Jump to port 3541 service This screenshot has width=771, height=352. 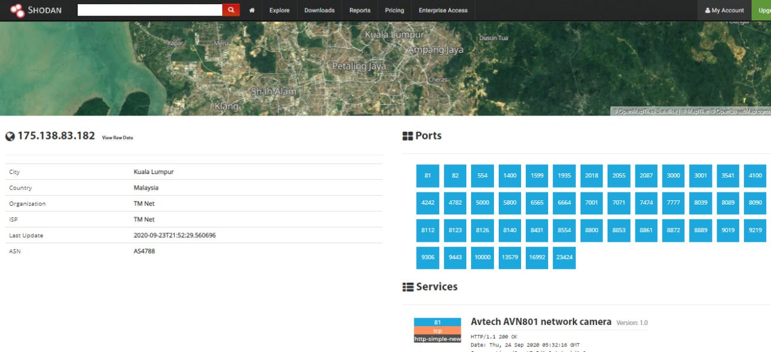point(728,176)
